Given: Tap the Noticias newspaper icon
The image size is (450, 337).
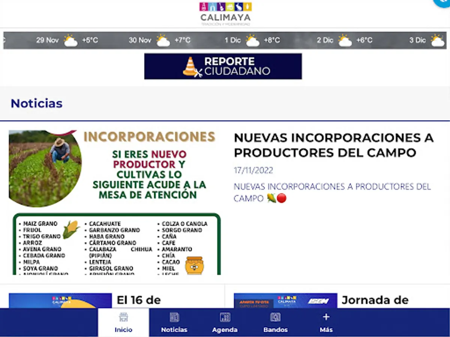Looking at the screenshot, I should pyautogui.click(x=174, y=317).
